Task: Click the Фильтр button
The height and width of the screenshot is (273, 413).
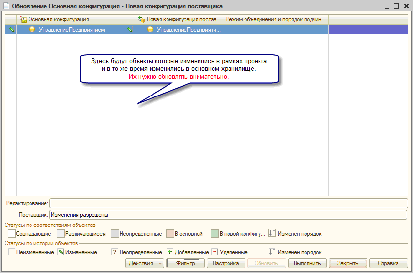Action: point(185,264)
